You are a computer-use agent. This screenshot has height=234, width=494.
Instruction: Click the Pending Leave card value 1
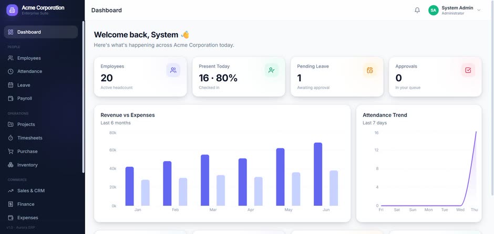300,78
